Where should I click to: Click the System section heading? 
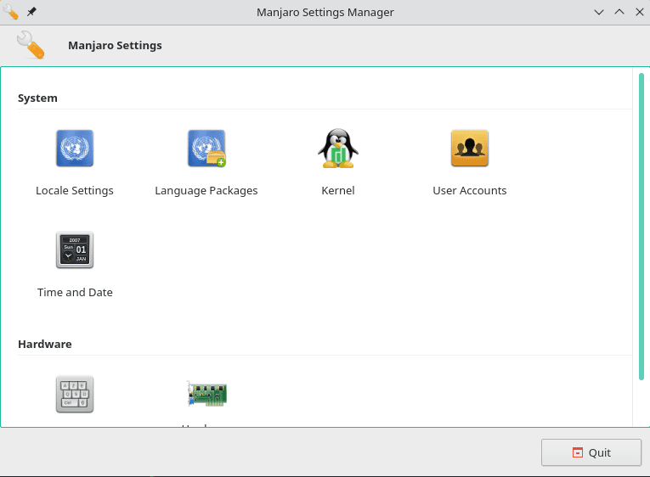[37, 98]
